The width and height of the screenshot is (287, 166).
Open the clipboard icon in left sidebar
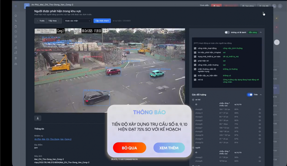[16, 26]
